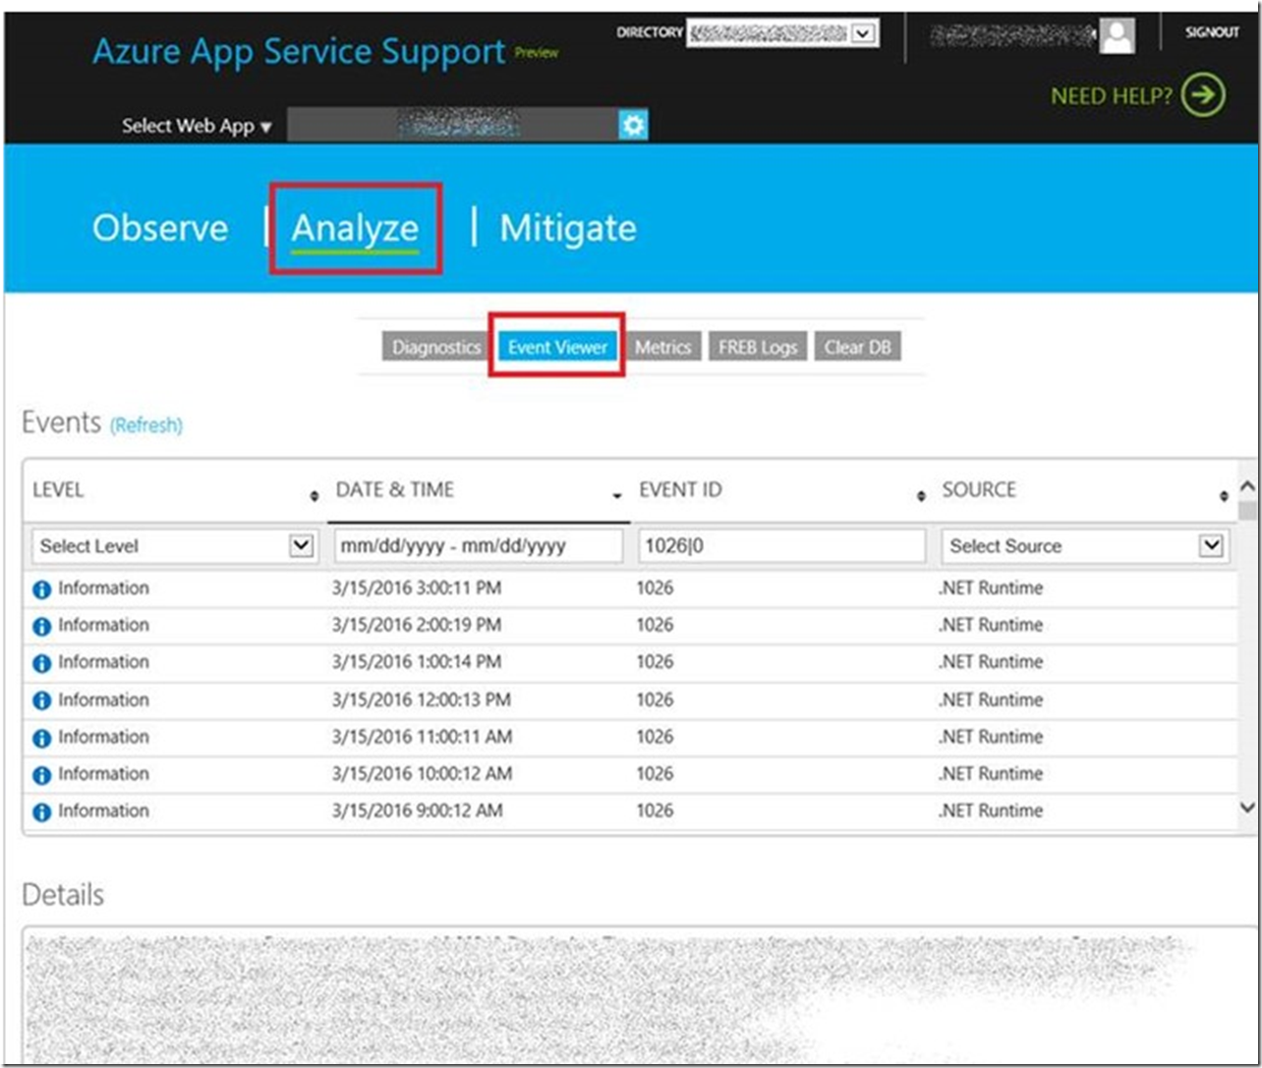
Task: Click info icon on 9:00:12 AM row
Action: pos(41,813)
